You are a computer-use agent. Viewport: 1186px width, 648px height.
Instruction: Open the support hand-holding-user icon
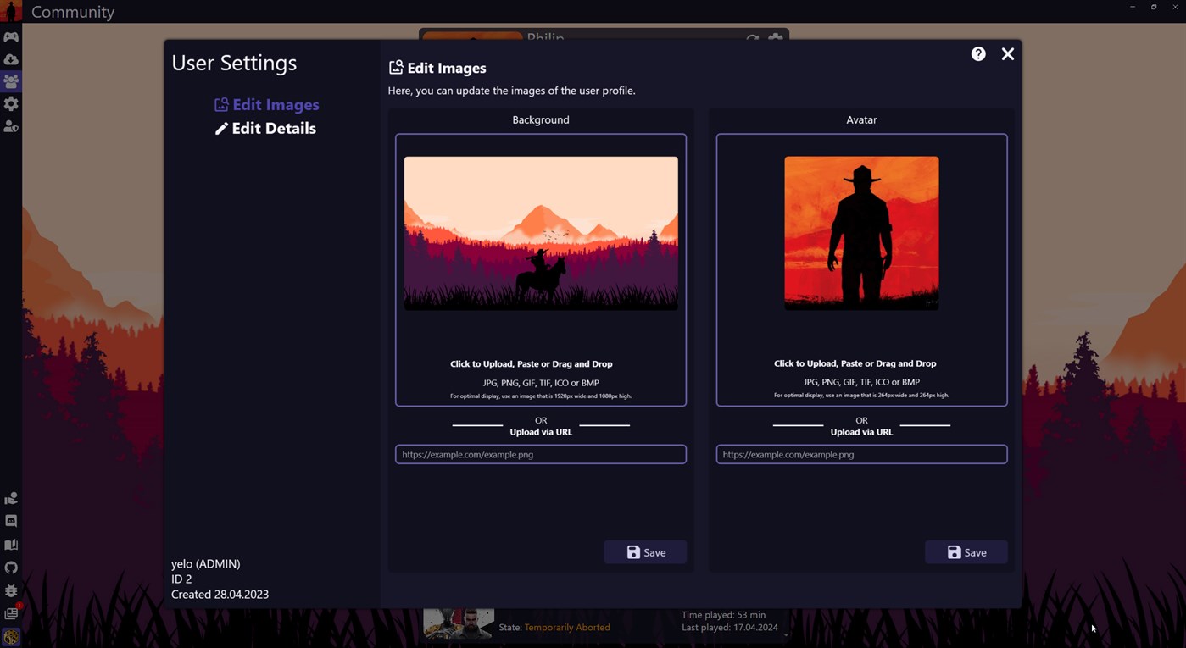click(x=11, y=498)
